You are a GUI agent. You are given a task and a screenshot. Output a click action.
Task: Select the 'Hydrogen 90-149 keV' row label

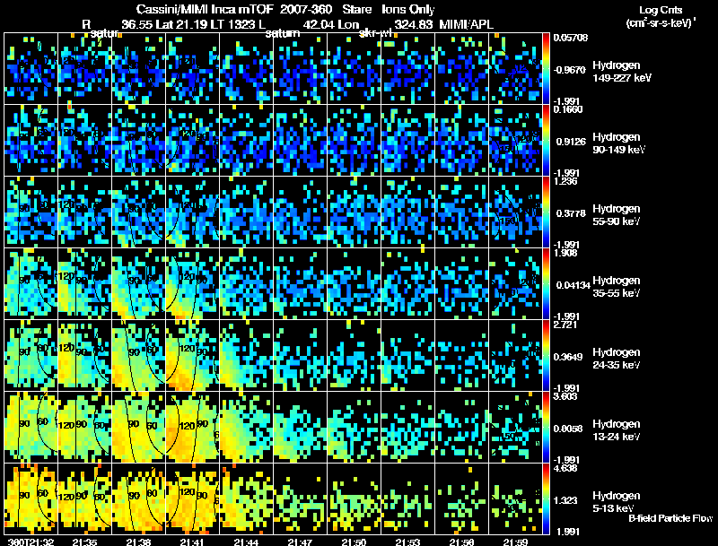(618, 143)
